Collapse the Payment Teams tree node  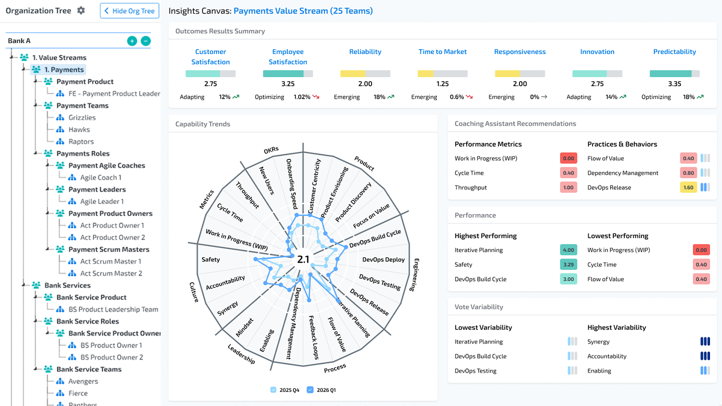(x=36, y=106)
